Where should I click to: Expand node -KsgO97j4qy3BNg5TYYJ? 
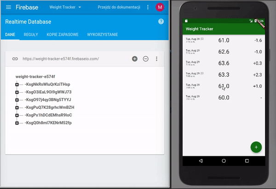pyautogui.click(x=17, y=100)
